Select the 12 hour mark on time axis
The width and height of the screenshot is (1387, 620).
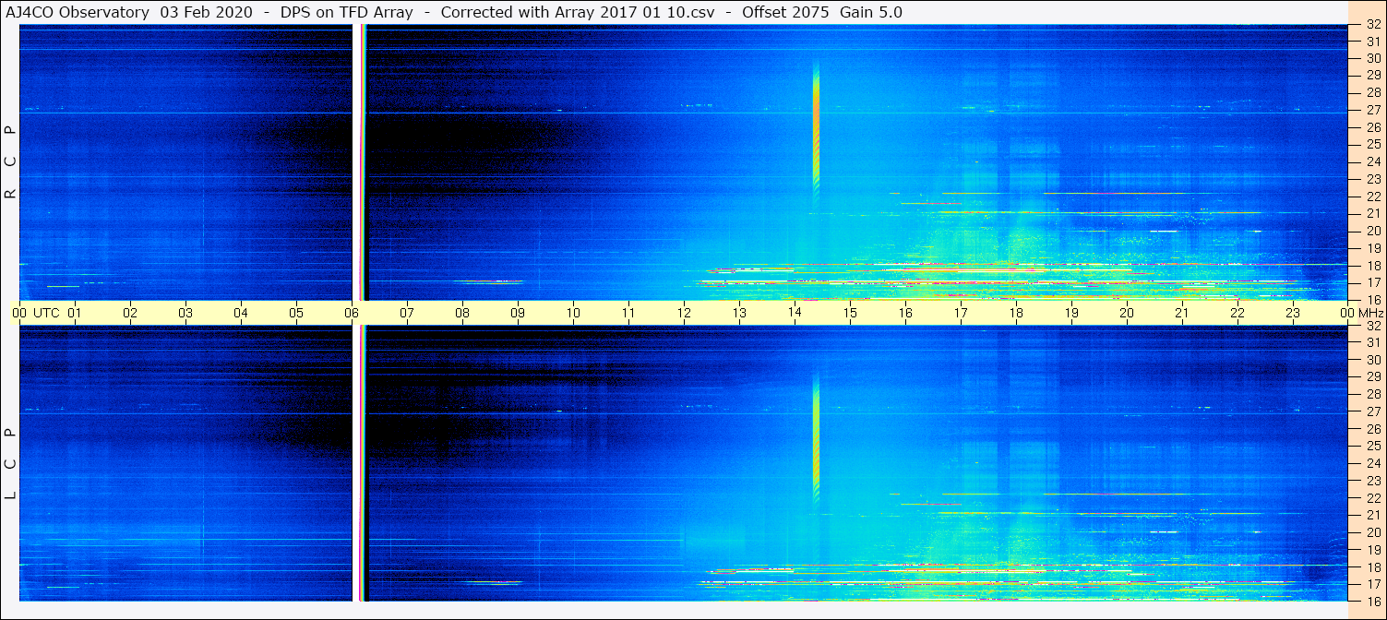tap(684, 313)
